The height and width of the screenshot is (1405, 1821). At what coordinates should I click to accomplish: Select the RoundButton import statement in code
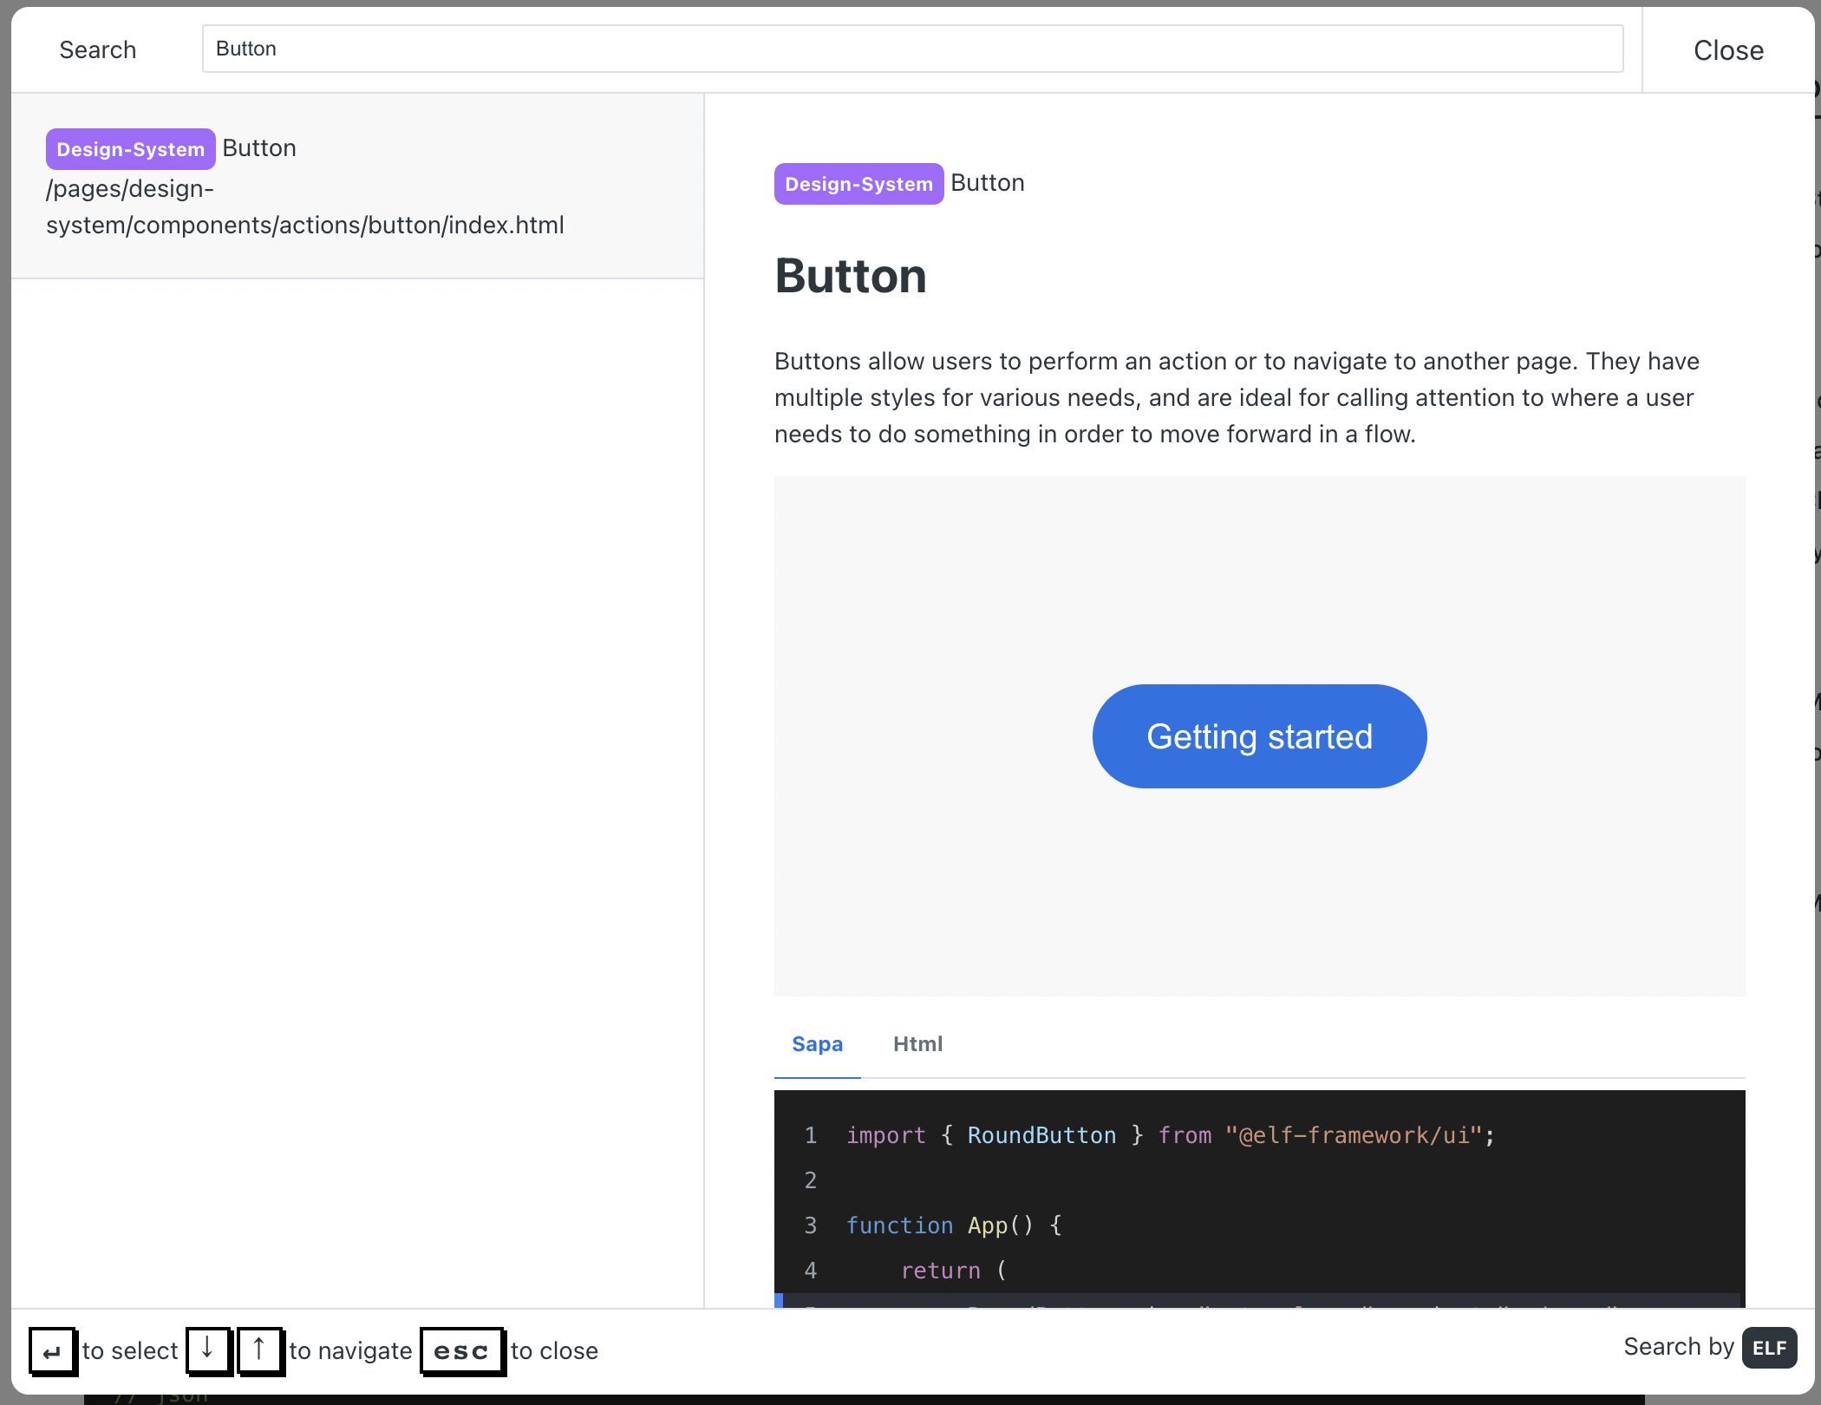pos(1169,1134)
